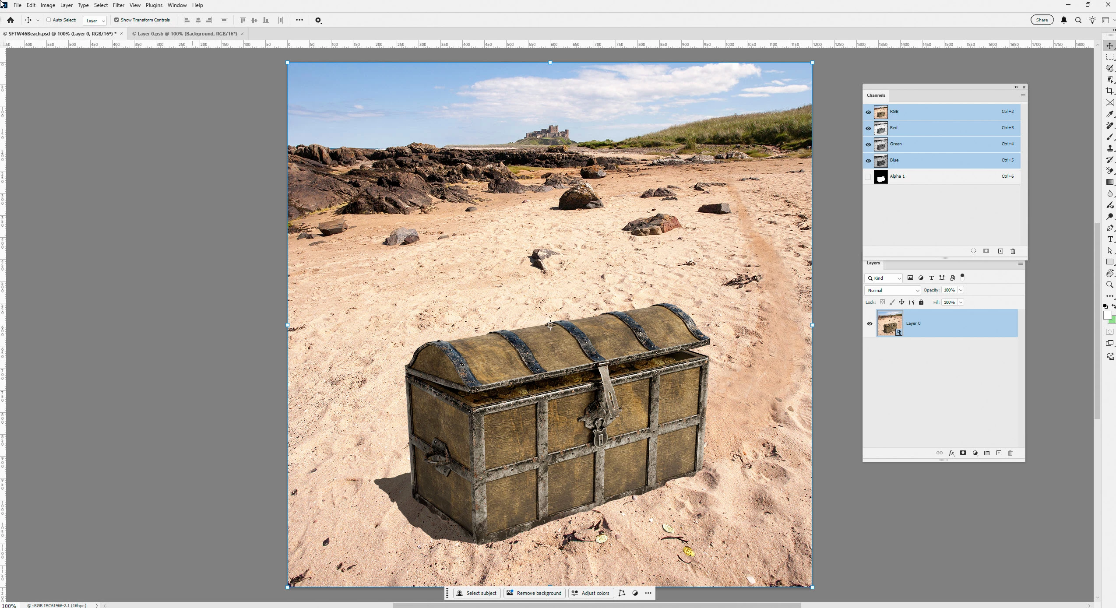
Task: Select the Clone Stamp tool
Action: tap(1109, 148)
